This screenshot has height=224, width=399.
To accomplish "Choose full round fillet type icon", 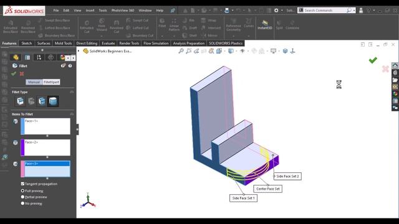I will click(x=53, y=101).
